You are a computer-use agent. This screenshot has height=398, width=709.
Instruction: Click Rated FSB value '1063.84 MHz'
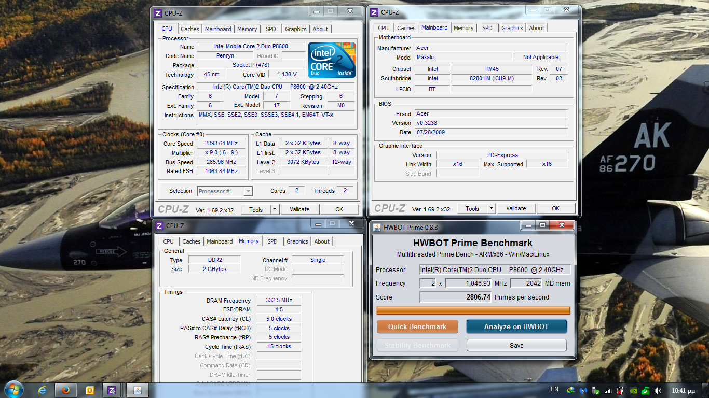point(222,171)
